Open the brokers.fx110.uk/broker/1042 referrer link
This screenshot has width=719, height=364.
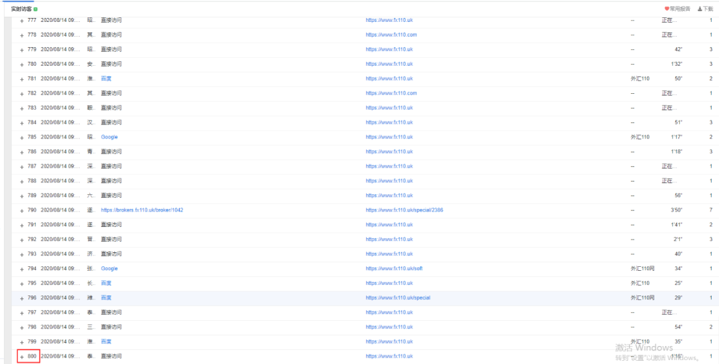point(142,210)
